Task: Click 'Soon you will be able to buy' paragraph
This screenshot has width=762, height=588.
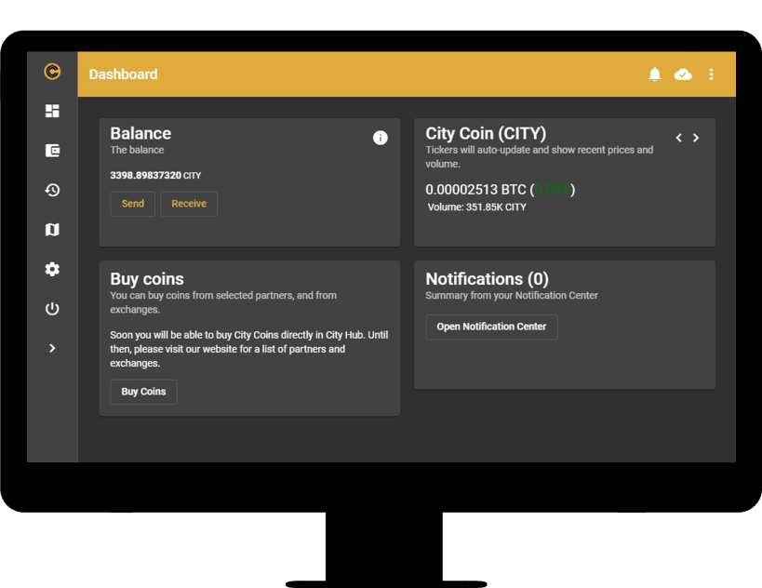Action: [248, 349]
